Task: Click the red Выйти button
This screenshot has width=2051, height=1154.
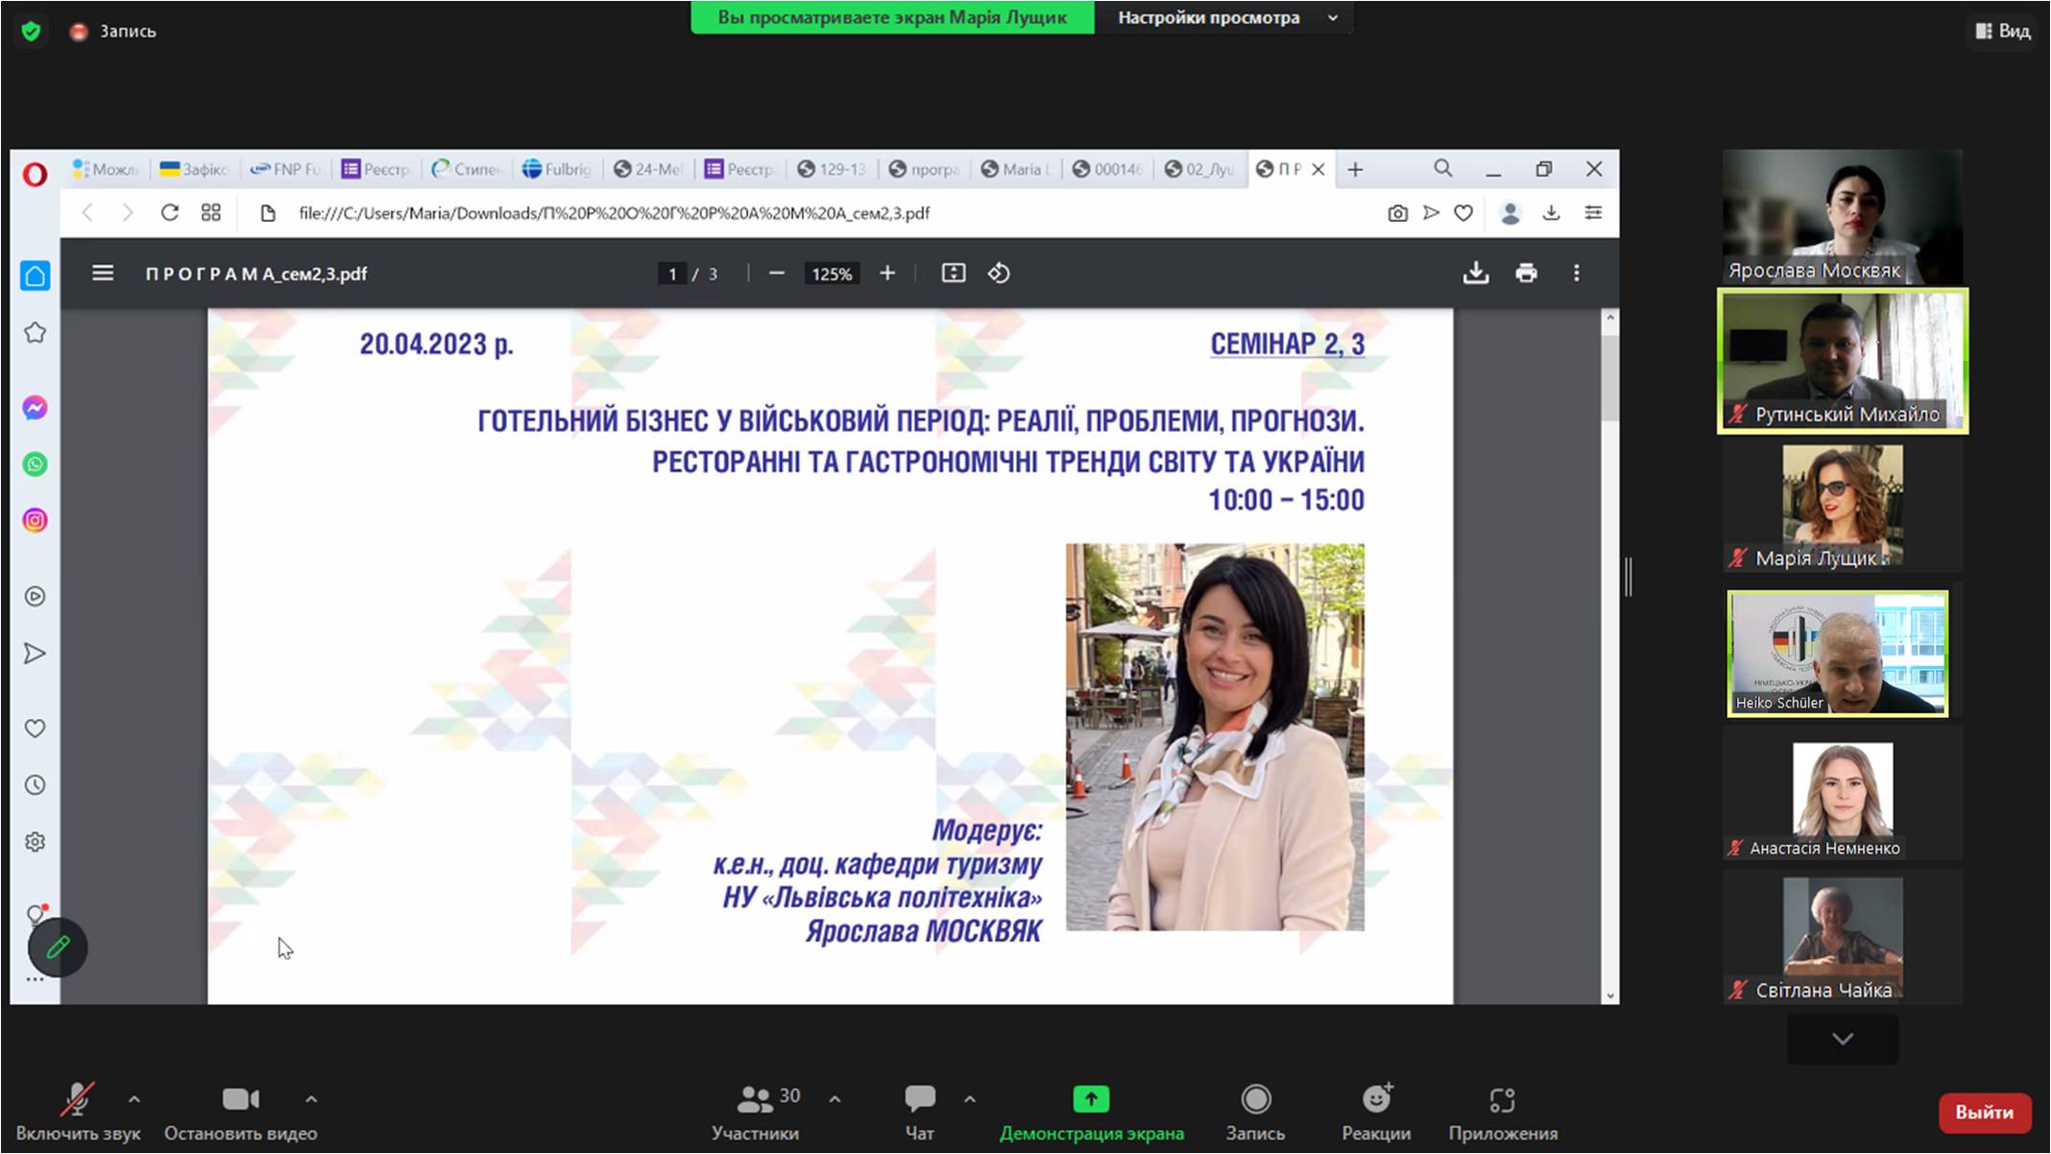Action: (x=1984, y=1112)
